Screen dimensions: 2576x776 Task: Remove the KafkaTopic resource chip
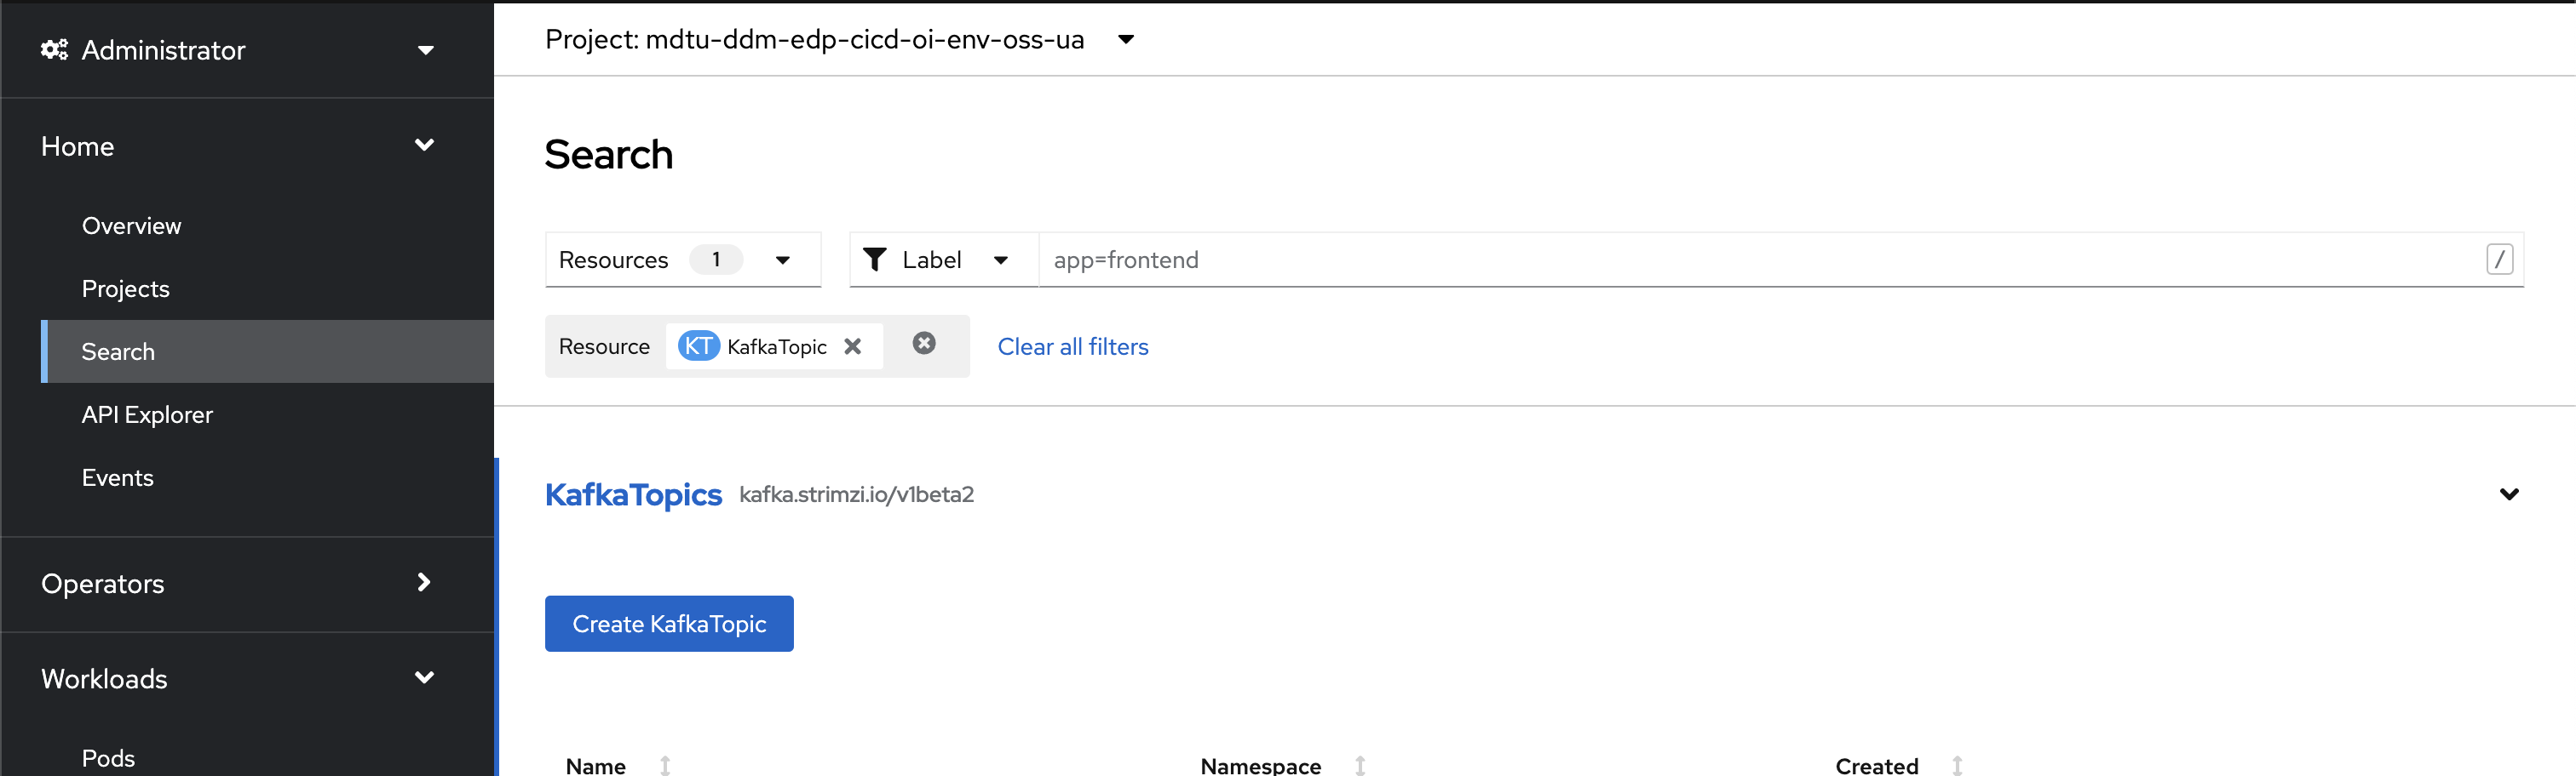[x=852, y=346]
